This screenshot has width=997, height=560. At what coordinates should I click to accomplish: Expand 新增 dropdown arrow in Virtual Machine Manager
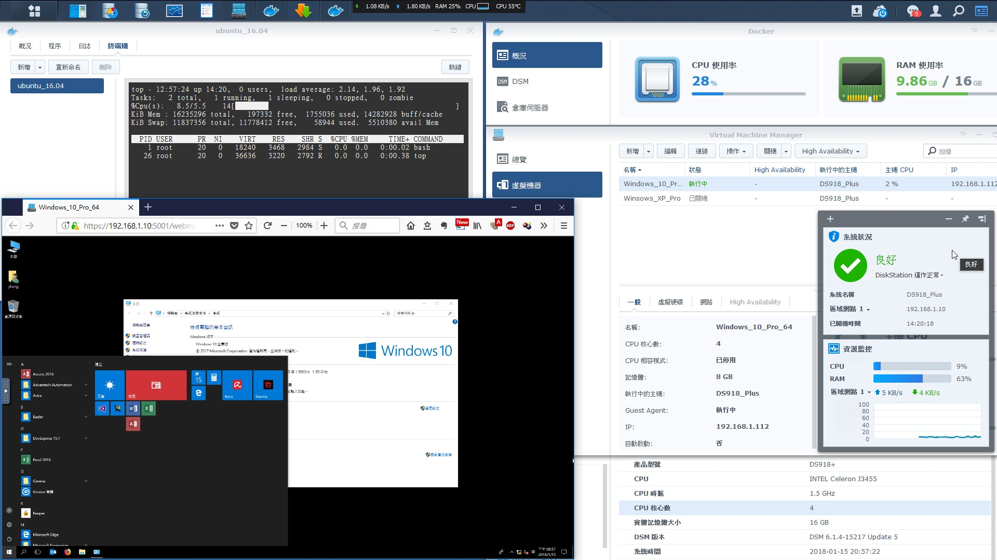tap(648, 151)
